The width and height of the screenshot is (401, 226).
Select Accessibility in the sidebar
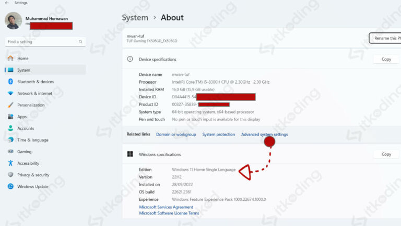[28, 163]
